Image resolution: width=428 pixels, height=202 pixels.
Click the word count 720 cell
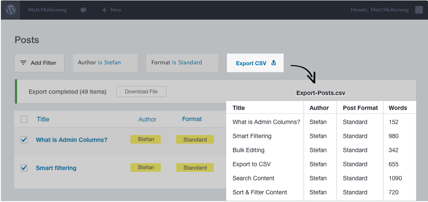394,192
